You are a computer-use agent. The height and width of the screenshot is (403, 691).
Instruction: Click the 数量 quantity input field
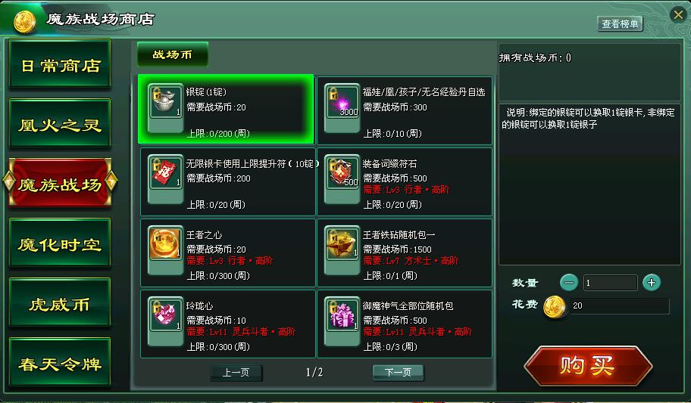coord(611,283)
